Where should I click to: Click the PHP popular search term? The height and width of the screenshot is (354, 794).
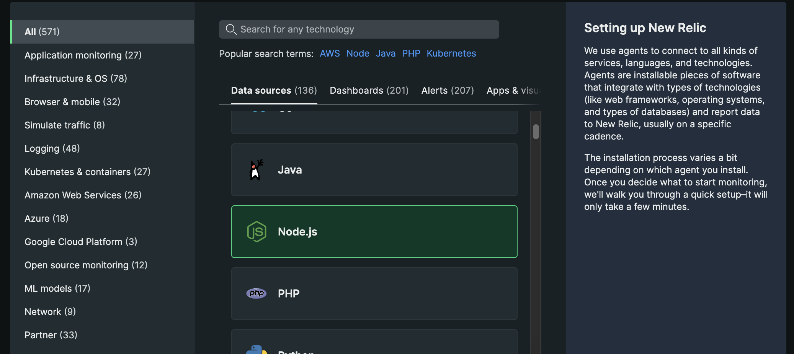[x=411, y=54]
